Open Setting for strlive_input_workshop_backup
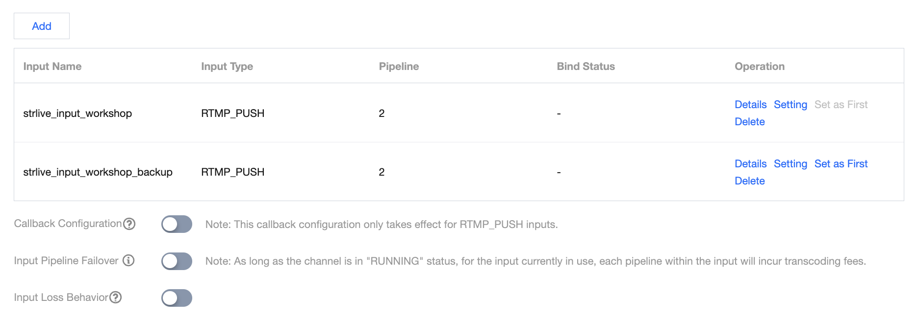The image size is (918, 319). click(790, 164)
